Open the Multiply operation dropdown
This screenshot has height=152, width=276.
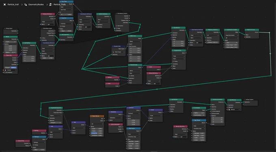[39, 142]
